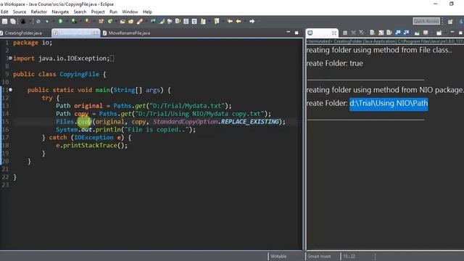
Task: Click Display Selected Console monitor icon
Action: click(426, 33)
